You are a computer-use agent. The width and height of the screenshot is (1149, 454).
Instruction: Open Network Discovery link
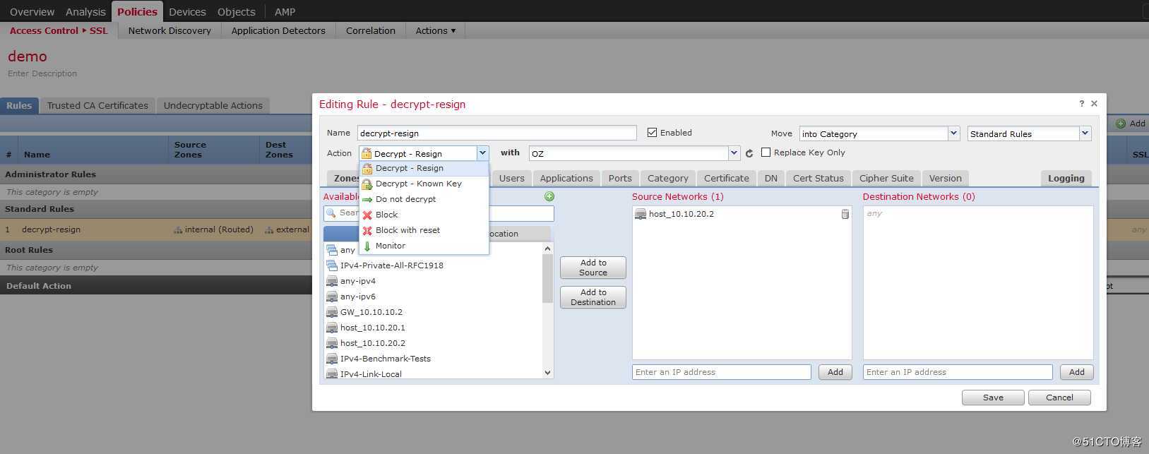pyautogui.click(x=169, y=30)
